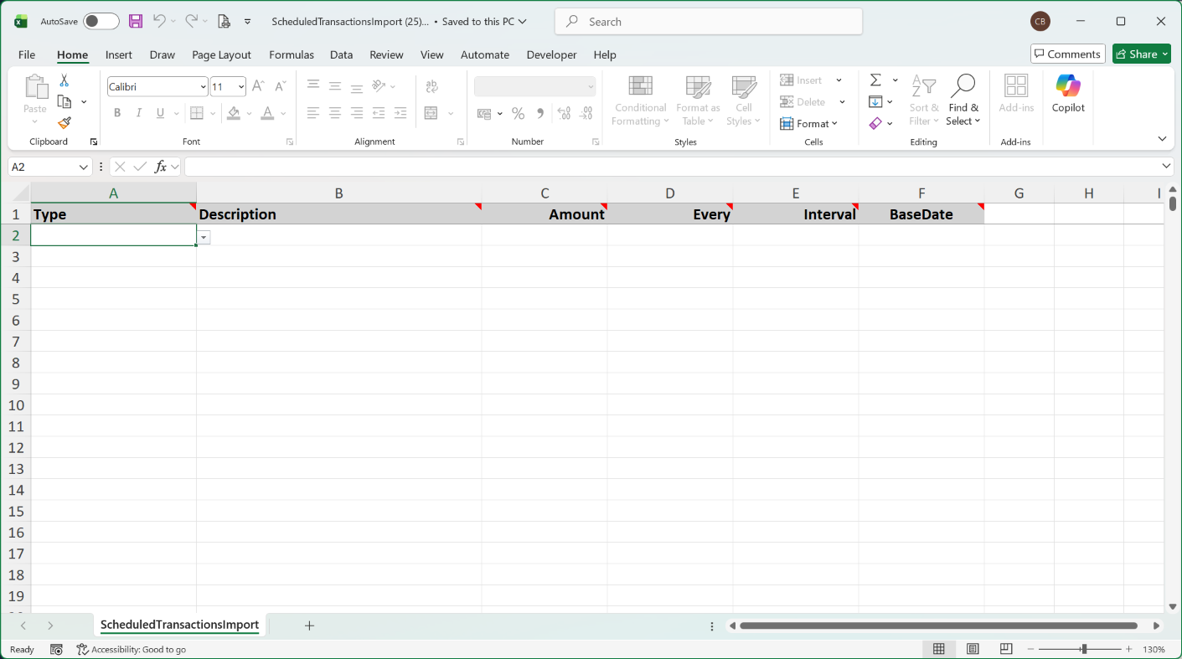Click the Share button
The width and height of the screenshot is (1182, 659).
1141,54
